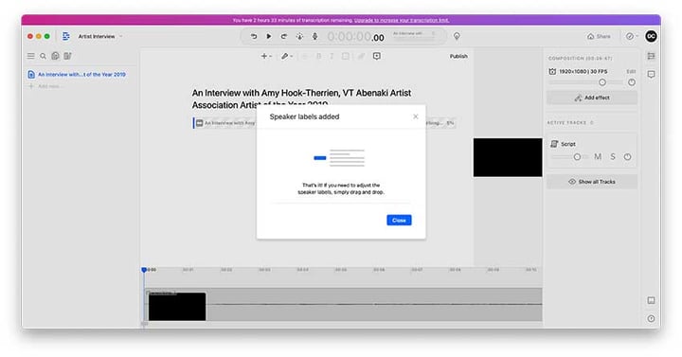This screenshot has height=357, width=682.
Task: Open the comments panel icon on the right rail
Action: click(x=651, y=75)
